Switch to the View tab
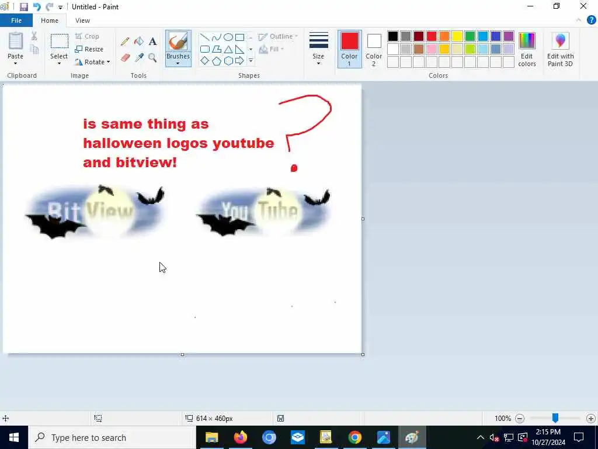 point(82,20)
